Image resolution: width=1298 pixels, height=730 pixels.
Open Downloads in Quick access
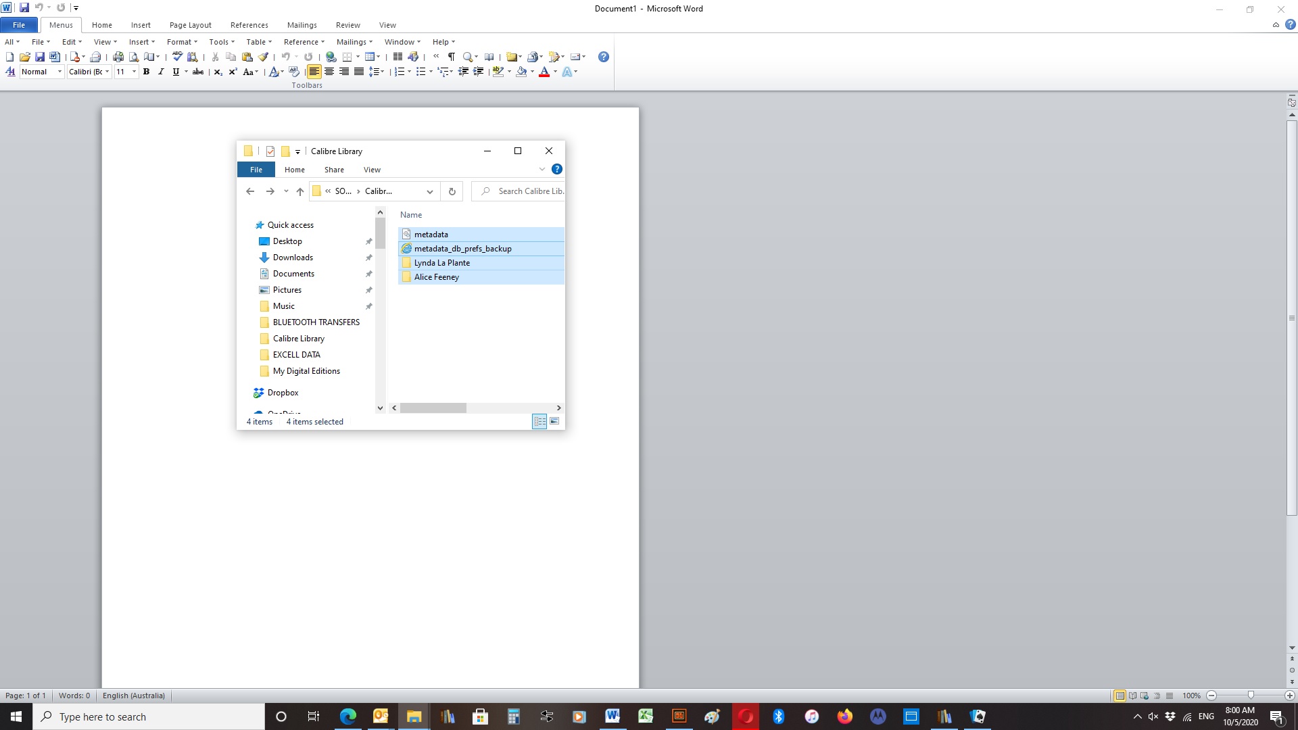(x=293, y=258)
